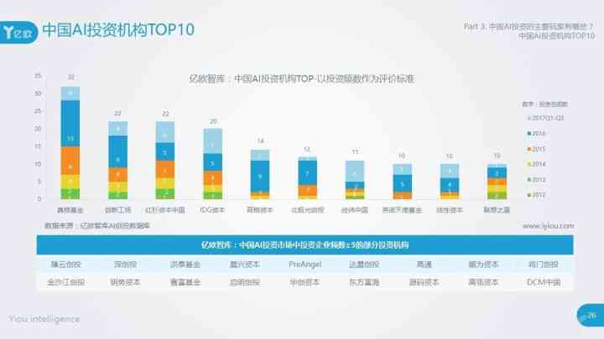The height and width of the screenshot is (339, 604).
Task: Select the slide title 中国AI投资机构TOP10
Action: (118, 30)
